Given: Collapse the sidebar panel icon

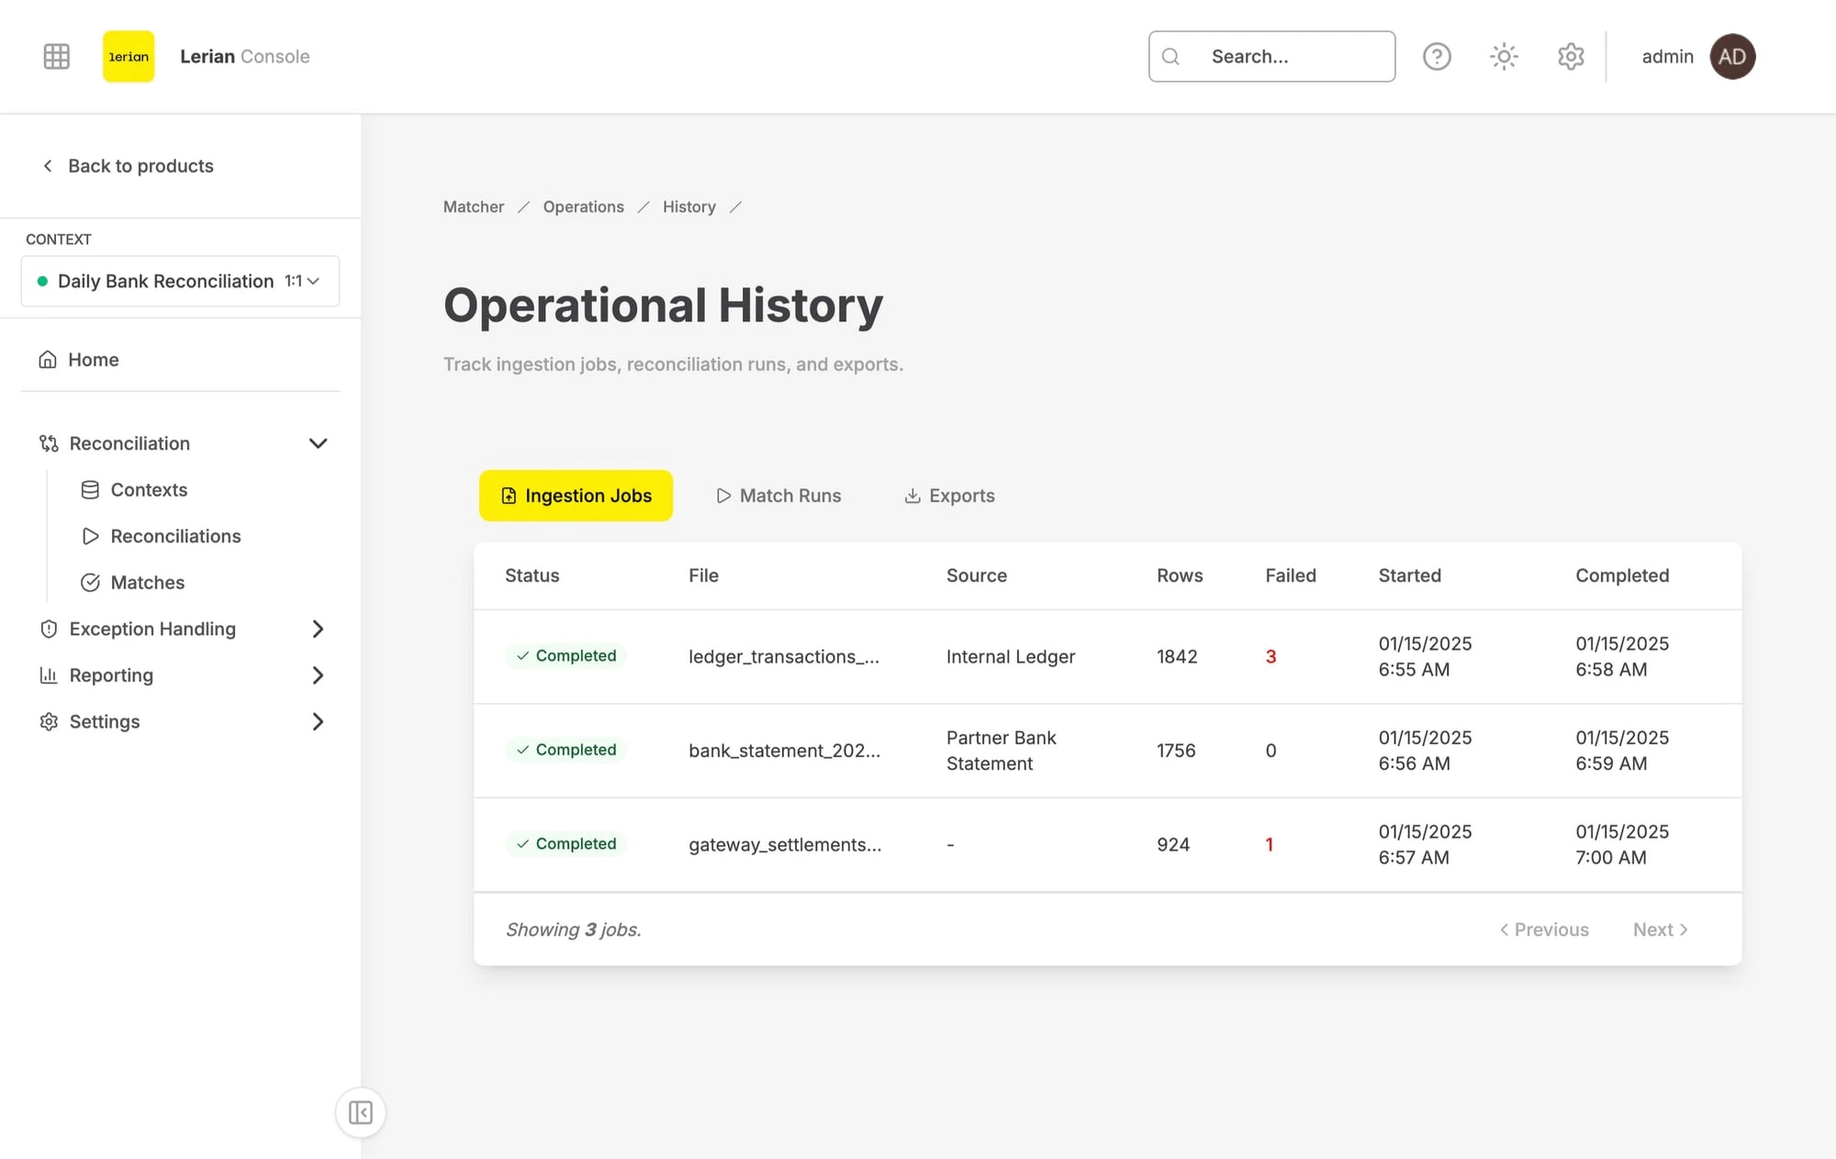Looking at the screenshot, I should [x=361, y=1112].
